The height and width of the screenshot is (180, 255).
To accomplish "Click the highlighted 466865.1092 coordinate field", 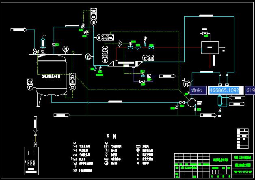I will click(224, 90).
